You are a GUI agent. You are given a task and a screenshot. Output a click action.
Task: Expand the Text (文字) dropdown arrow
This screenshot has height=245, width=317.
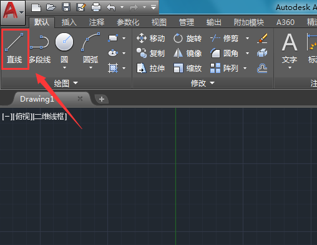coord(290,68)
